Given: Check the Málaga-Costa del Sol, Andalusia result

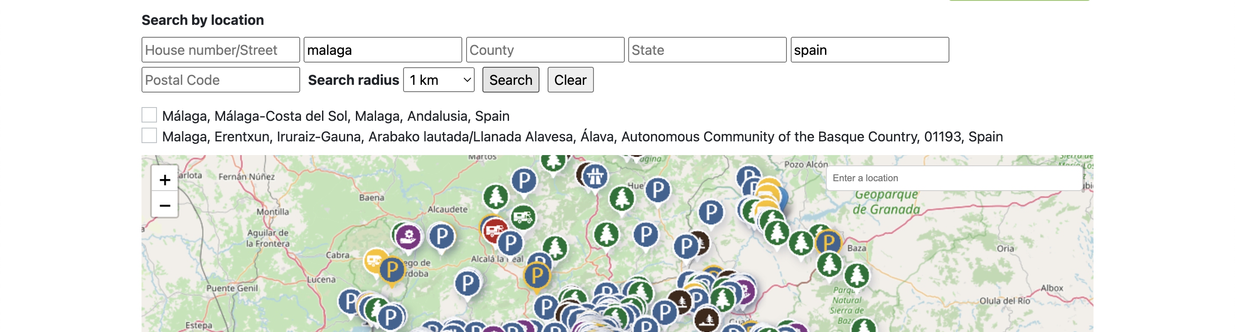Looking at the screenshot, I should click(x=150, y=116).
